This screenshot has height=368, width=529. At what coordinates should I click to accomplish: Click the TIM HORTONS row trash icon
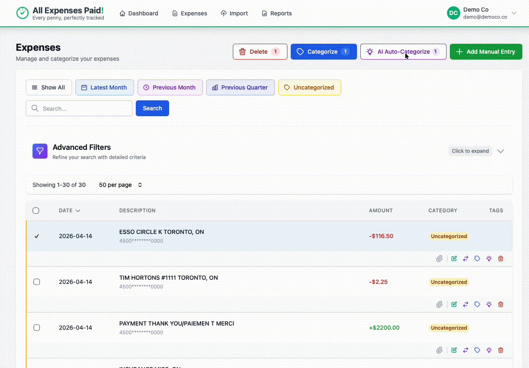click(x=501, y=304)
